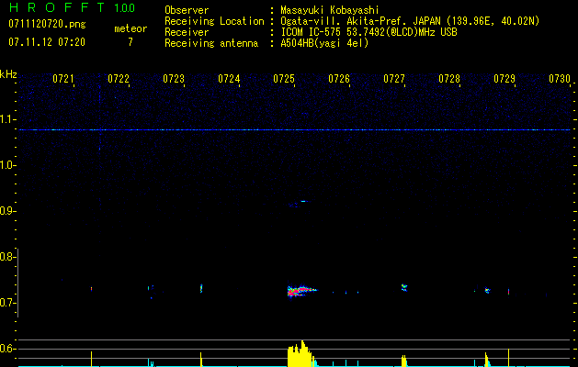The image size is (578, 367).
Task: Click the 1.1 kHz axis label
Action: click(7, 119)
